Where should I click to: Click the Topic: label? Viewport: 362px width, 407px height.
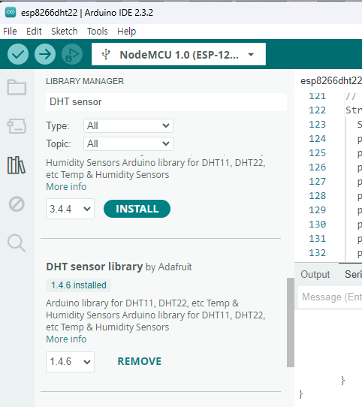59,143
